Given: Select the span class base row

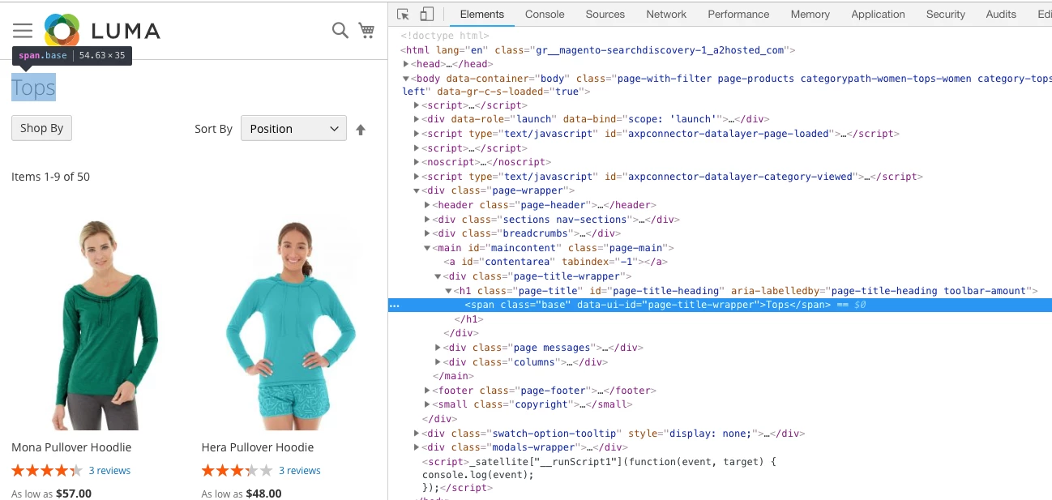Looking at the screenshot, I should click(x=720, y=305).
